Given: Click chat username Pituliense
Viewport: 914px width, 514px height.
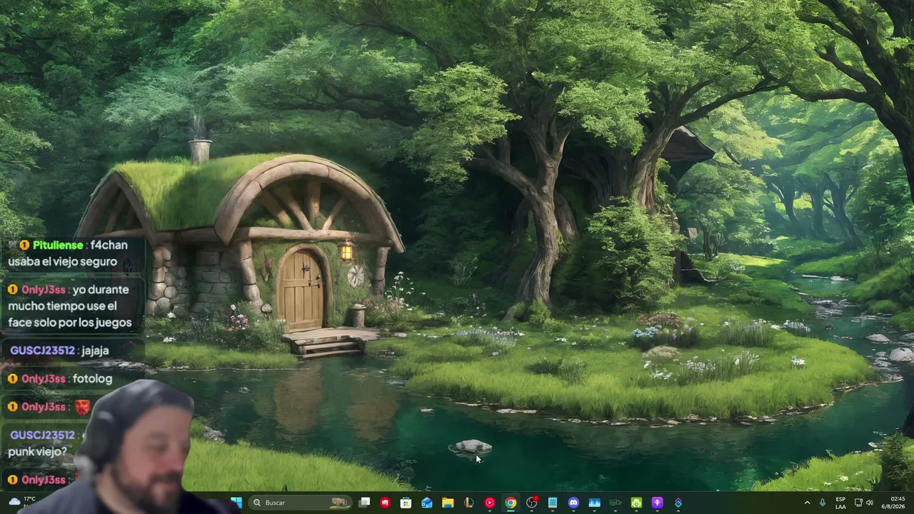Looking at the screenshot, I should click(58, 245).
